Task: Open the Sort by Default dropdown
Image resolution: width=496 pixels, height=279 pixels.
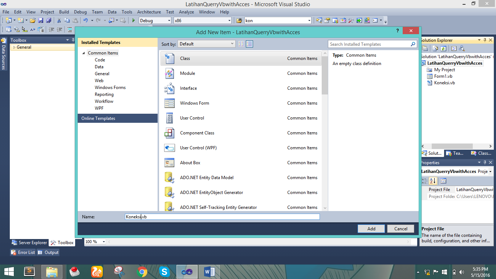Action: point(207,44)
